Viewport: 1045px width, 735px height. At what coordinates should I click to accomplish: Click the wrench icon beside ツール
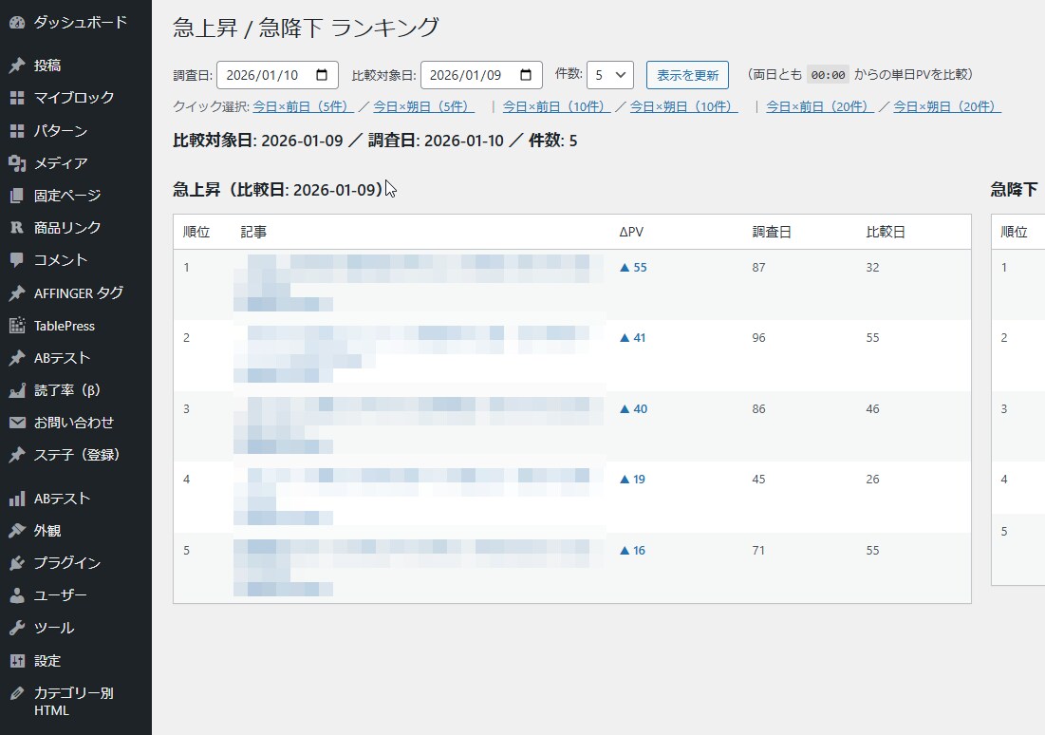17,628
